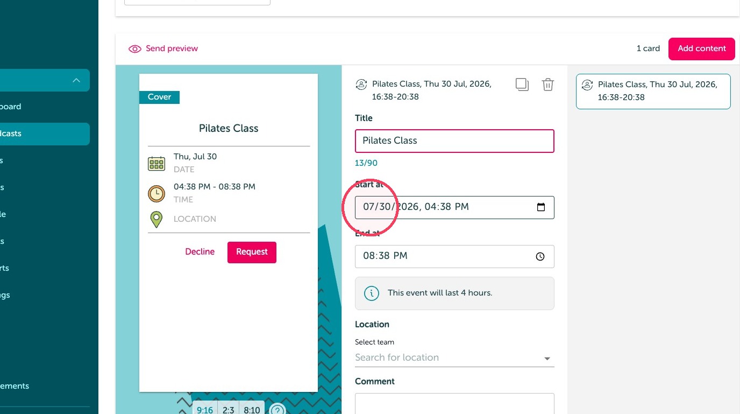Click the Send preview link
The image size is (740, 414).
(172, 48)
